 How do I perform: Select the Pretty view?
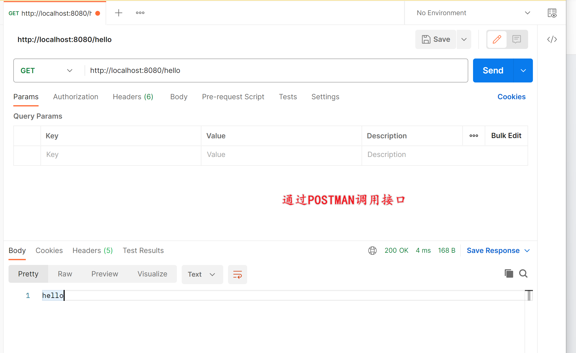click(x=28, y=274)
